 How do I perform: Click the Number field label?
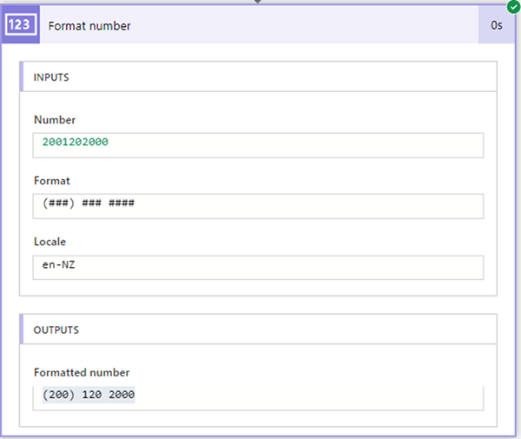[55, 120]
